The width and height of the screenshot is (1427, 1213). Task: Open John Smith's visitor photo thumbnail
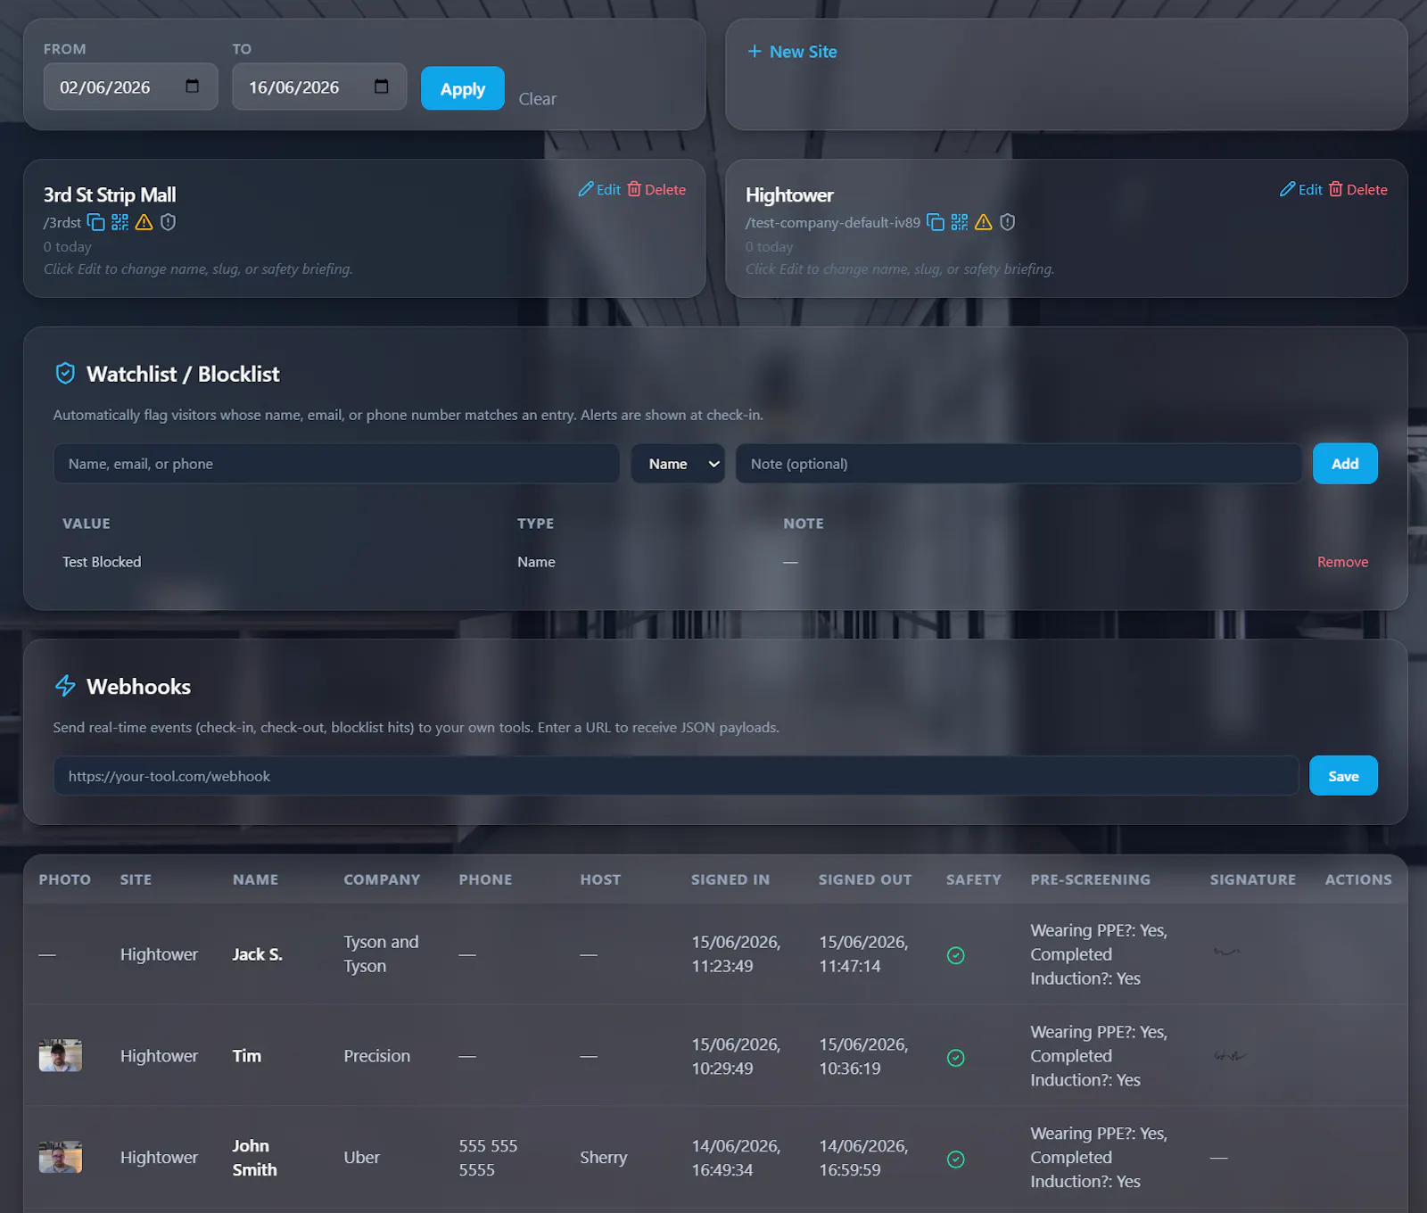pyautogui.click(x=61, y=1157)
